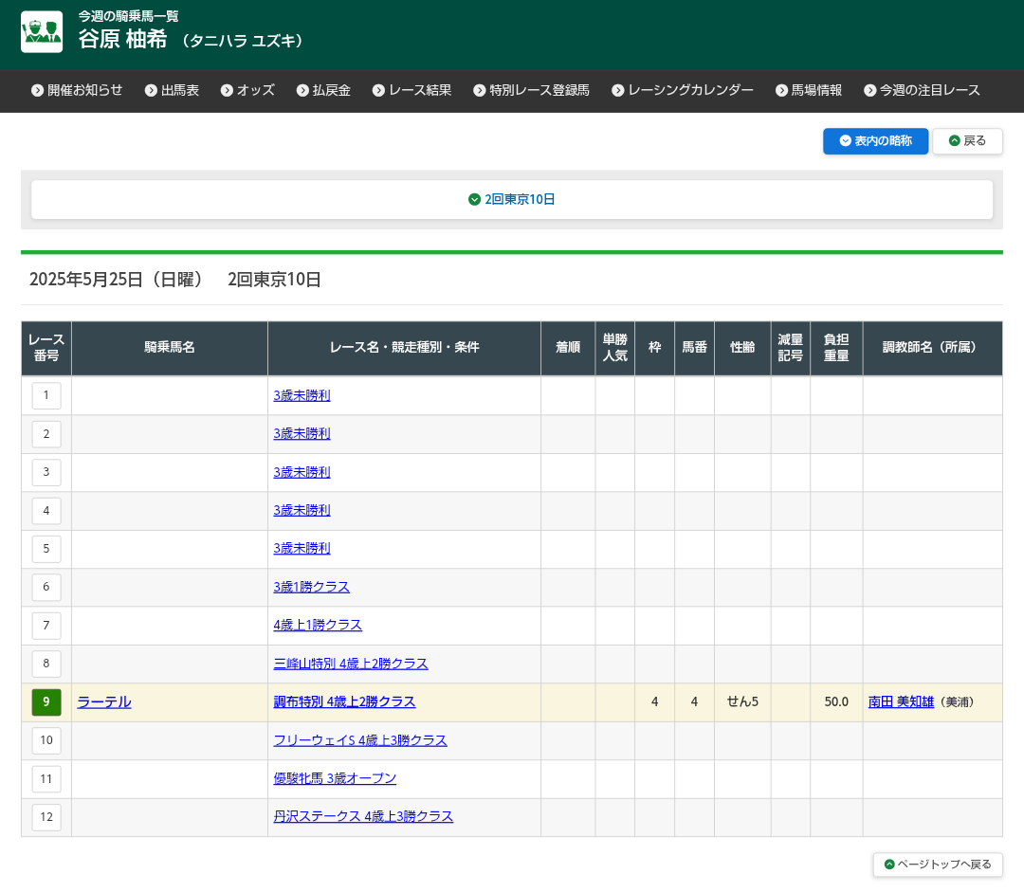Click race number 11 badge
Viewport: 1024px width, 892px height.
[x=46, y=779]
